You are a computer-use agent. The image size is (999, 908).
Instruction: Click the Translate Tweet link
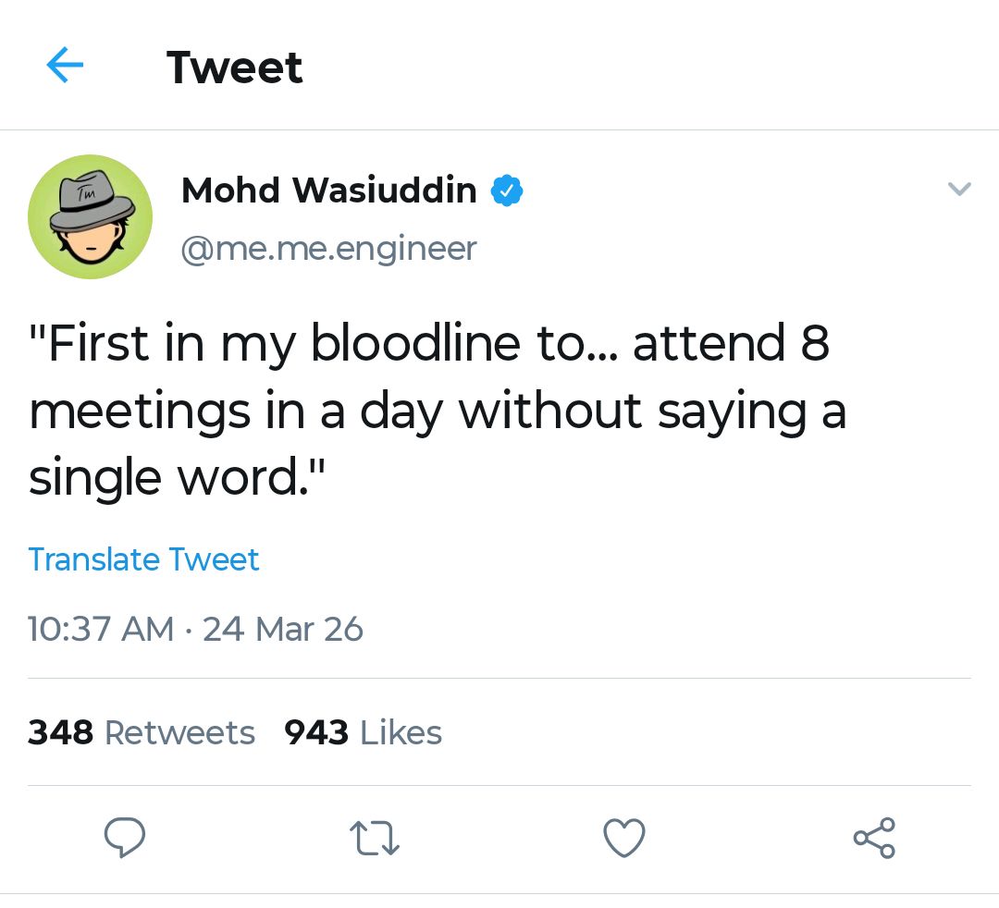(143, 559)
